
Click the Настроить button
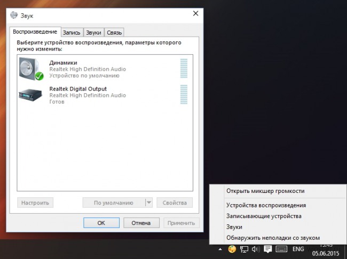coord(35,203)
